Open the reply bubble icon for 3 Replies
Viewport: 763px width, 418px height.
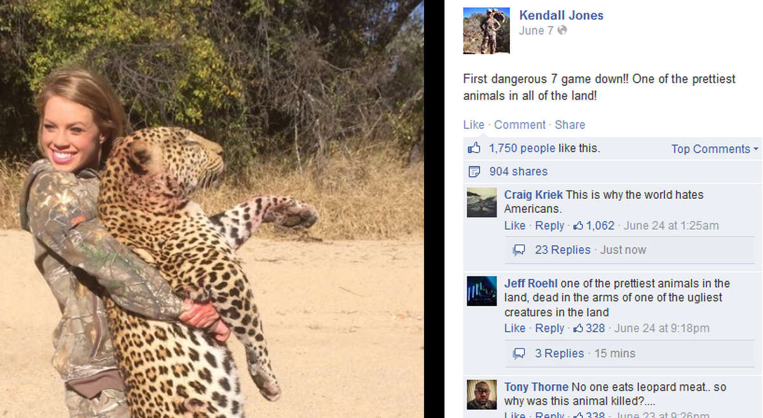(519, 354)
